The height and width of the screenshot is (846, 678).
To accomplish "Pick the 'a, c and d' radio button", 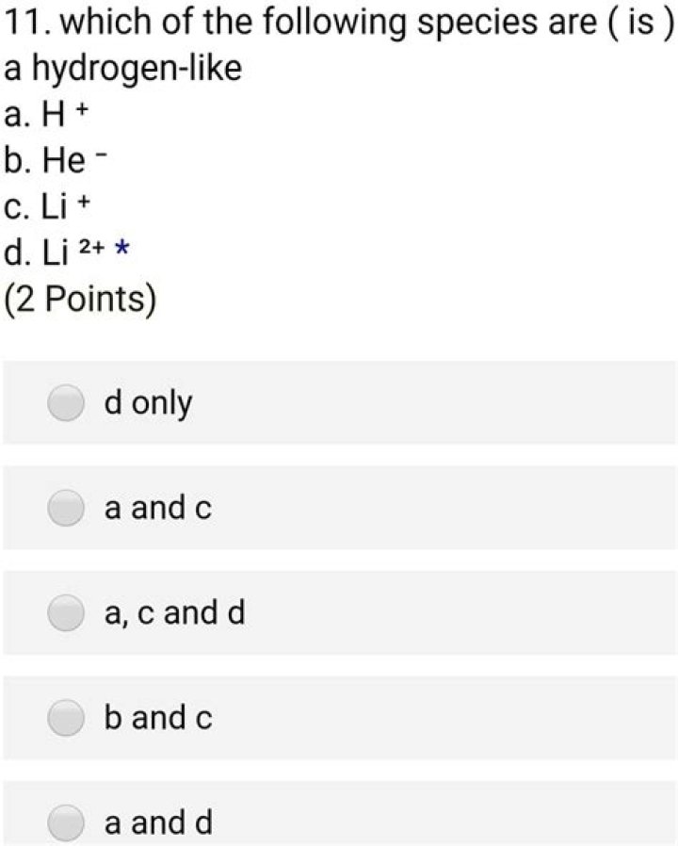I will [x=66, y=614].
